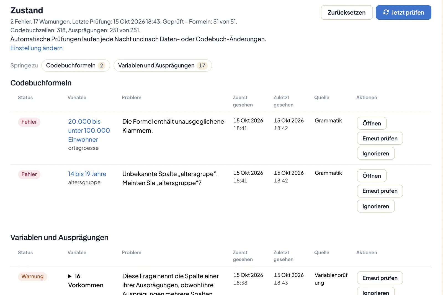Click Erneut prüfen for ortsgroesse row

coord(380,138)
